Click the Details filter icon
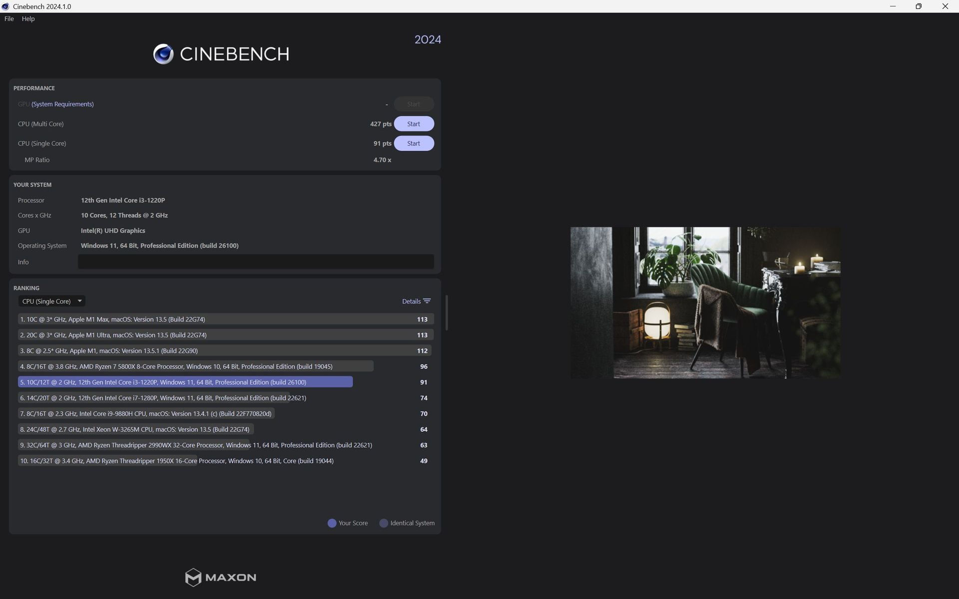 (x=427, y=301)
